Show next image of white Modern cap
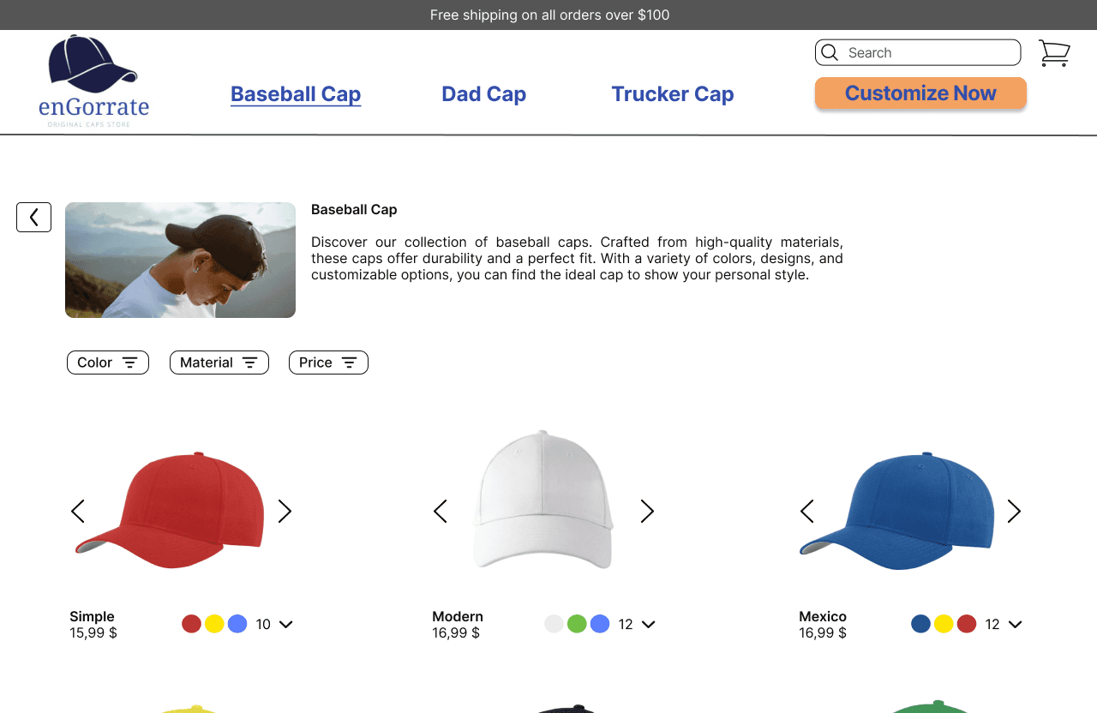This screenshot has width=1097, height=713. pyautogui.click(x=648, y=512)
